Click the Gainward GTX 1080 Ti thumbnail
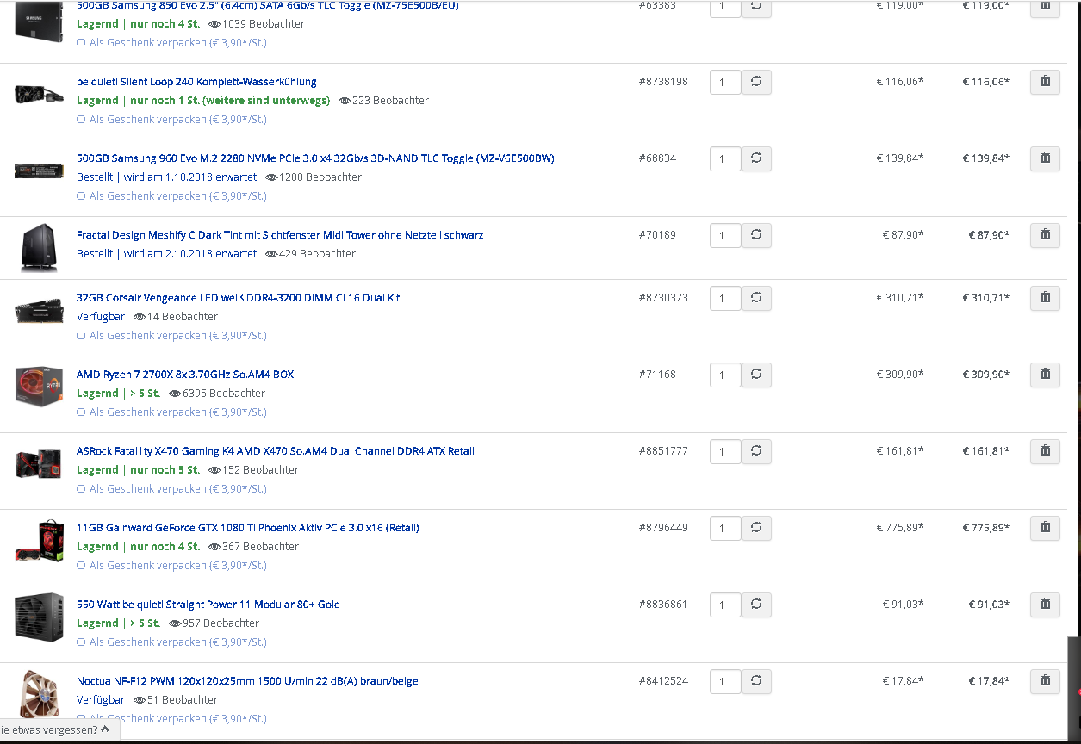The image size is (1081, 744). click(40, 541)
